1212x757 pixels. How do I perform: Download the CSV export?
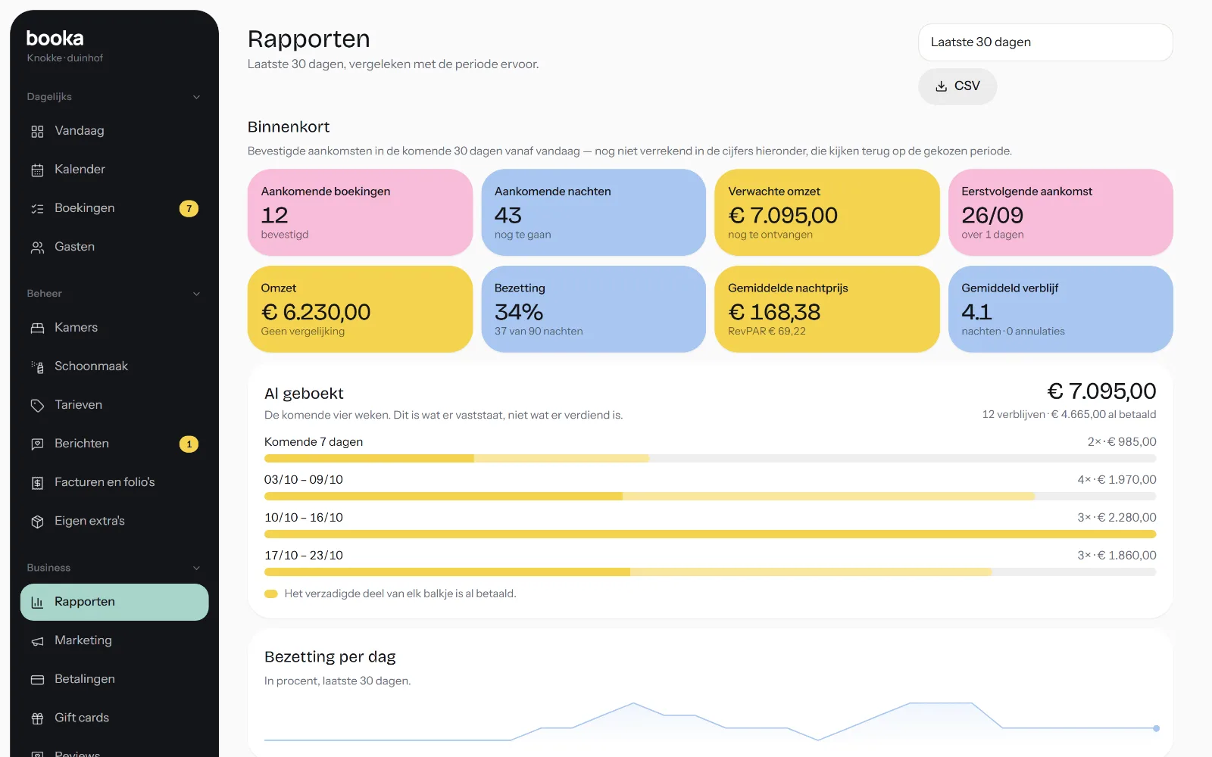[957, 86]
